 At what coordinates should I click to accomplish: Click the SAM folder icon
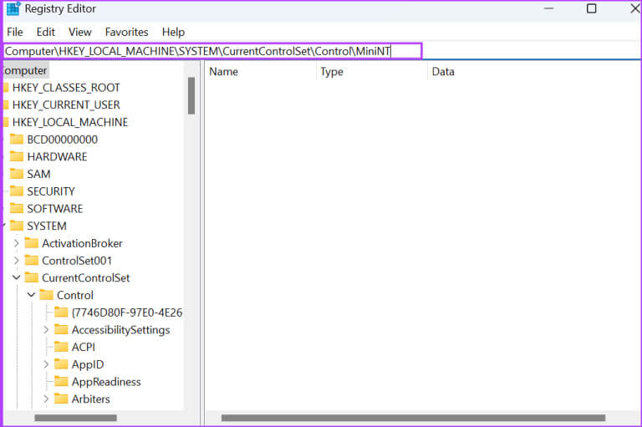click(17, 174)
